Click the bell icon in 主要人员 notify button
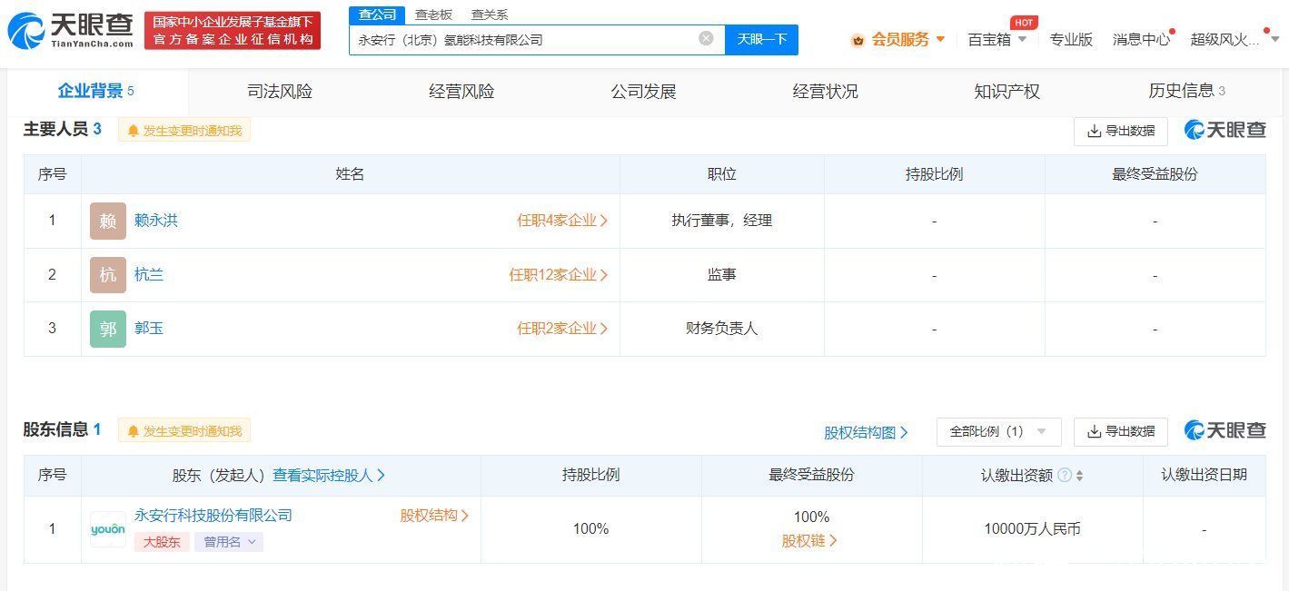This screenshot has width=1289, height=591. click(133, 131)
